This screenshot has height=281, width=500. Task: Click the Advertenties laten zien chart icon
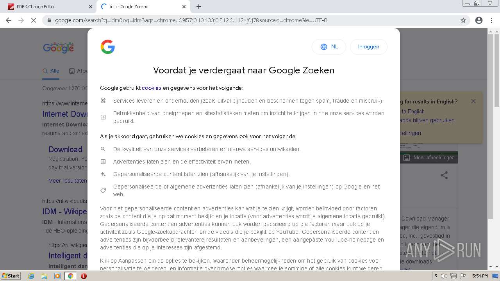click(x=103, y=162)
